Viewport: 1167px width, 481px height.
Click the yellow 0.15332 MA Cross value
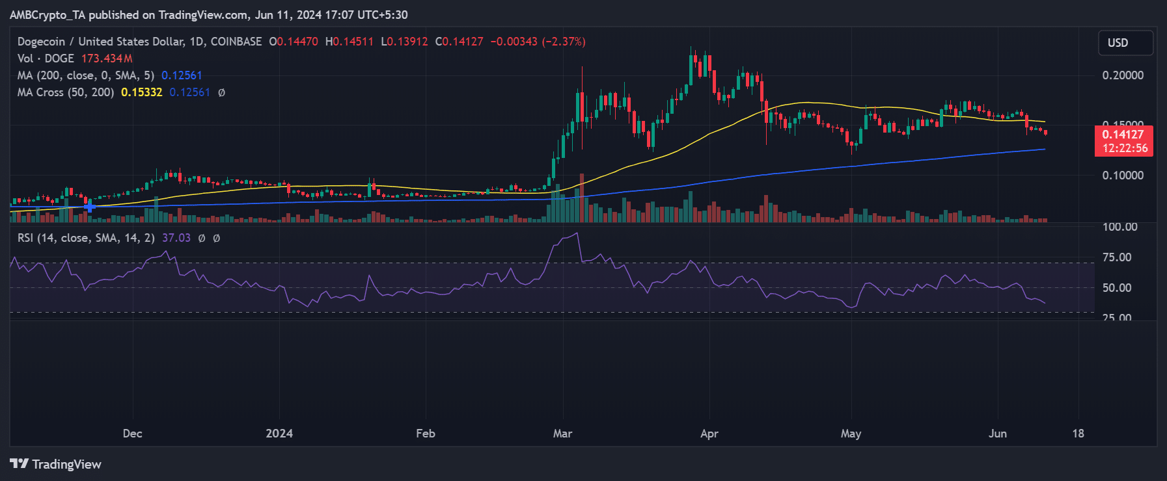141,92
